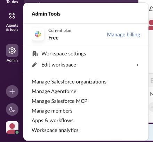The height and width of the screenshot is (142, 153).
Task: Toggle the moon dark mode button
Action: point(12,109)
